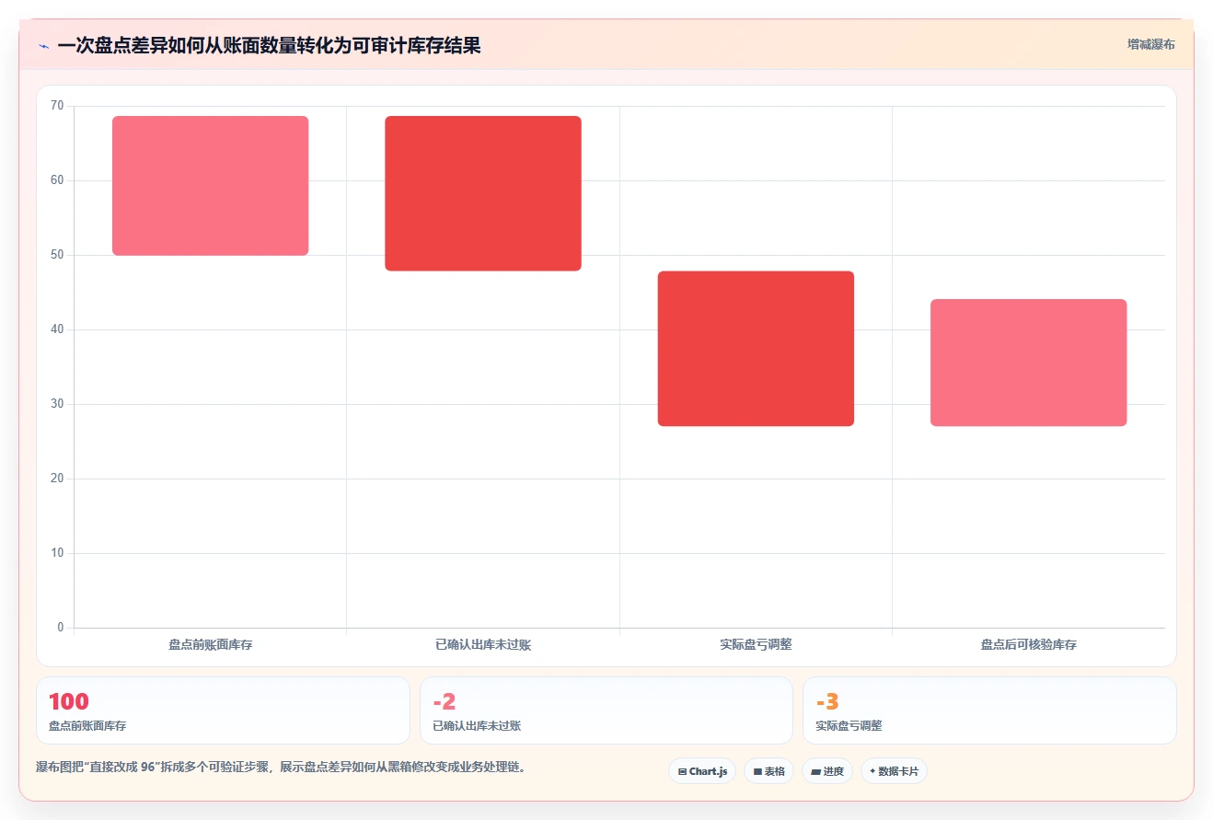Click y-axis tick label 0
The height and width of the screenshot is (820, 1213).
click(x=61, y=628)
